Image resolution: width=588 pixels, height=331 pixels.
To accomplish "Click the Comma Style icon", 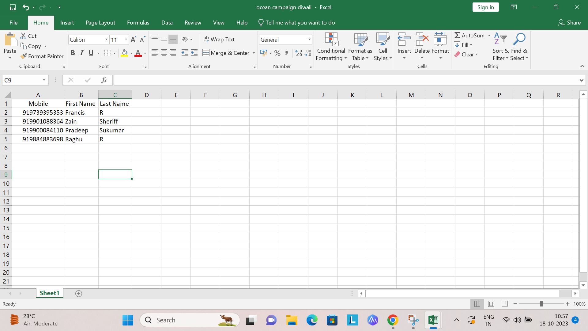I will click(x=287, y=53).
